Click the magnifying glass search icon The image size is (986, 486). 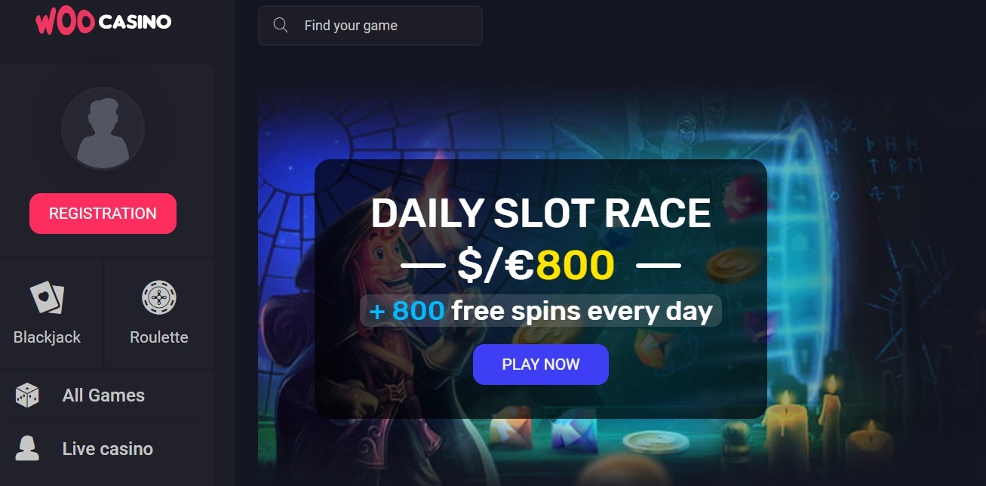tap(281, 26)
